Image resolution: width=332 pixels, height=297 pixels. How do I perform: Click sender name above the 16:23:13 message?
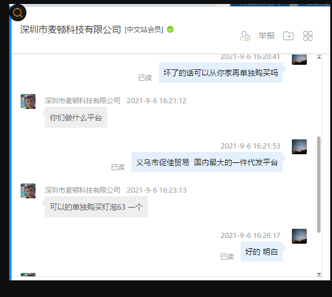pos(83,190)
